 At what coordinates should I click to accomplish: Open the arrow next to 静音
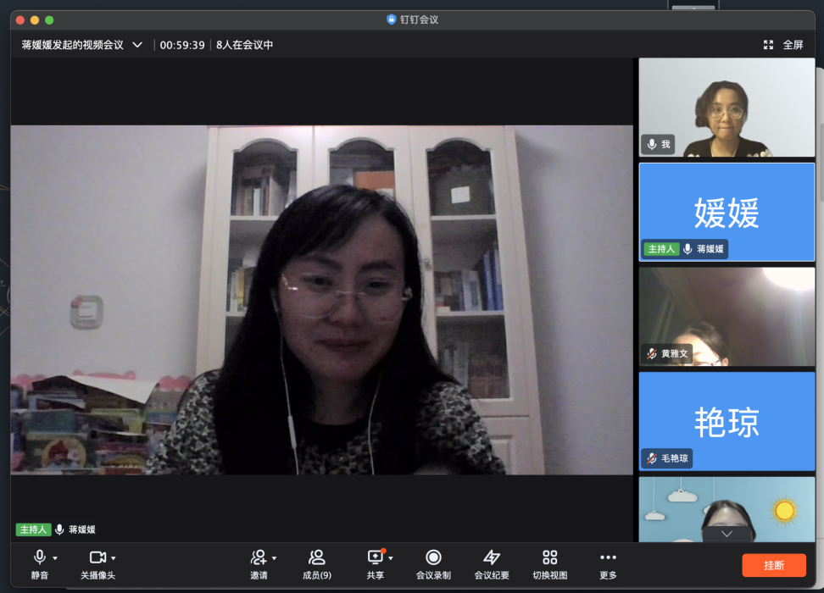[55, 558]
